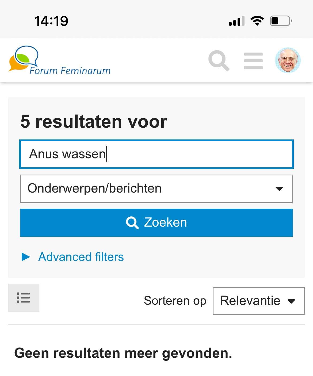Tap the battery indicator in the status bar
313x376 pixels.
click(x=281, y=21)
